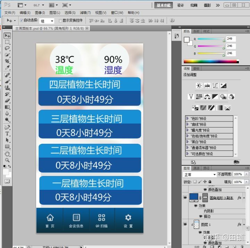Select the Blur tool

[7, 113]
